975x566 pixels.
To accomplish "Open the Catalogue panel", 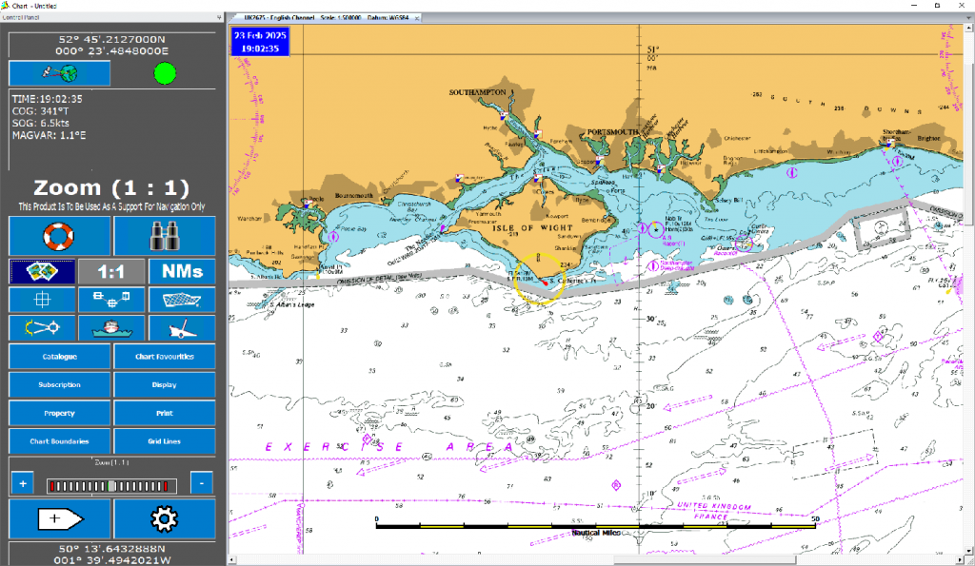I will [60, 357].
